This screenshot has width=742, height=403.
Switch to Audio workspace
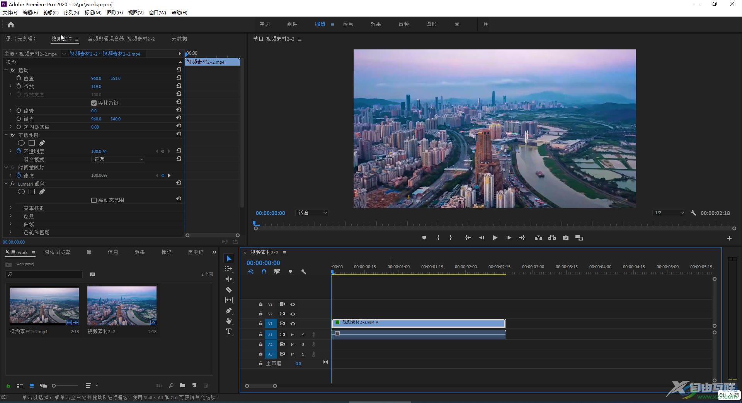(403, 24)
